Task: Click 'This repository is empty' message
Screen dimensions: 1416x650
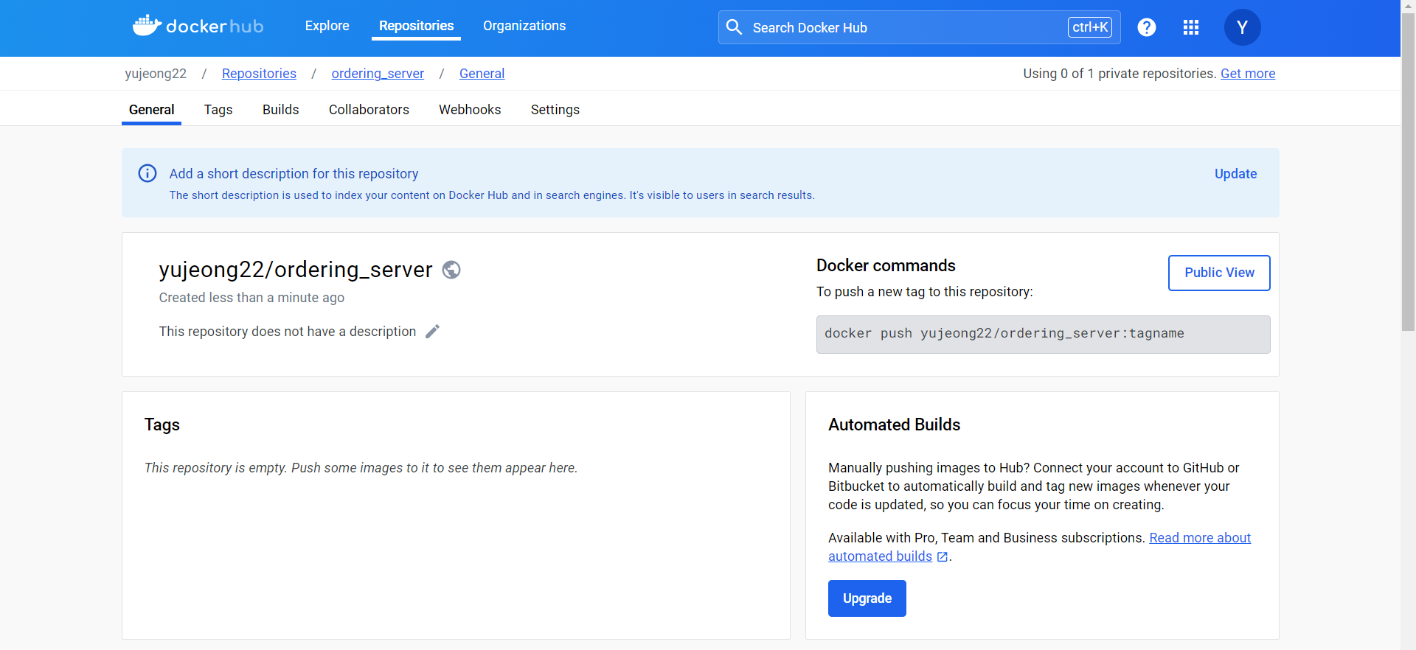Action: [361, 468]
